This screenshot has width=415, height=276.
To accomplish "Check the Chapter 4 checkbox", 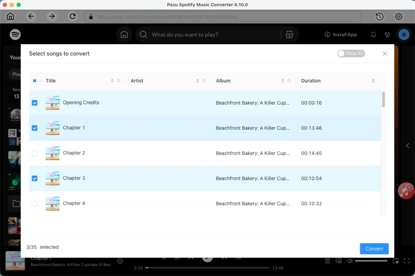I will point(34,204).
